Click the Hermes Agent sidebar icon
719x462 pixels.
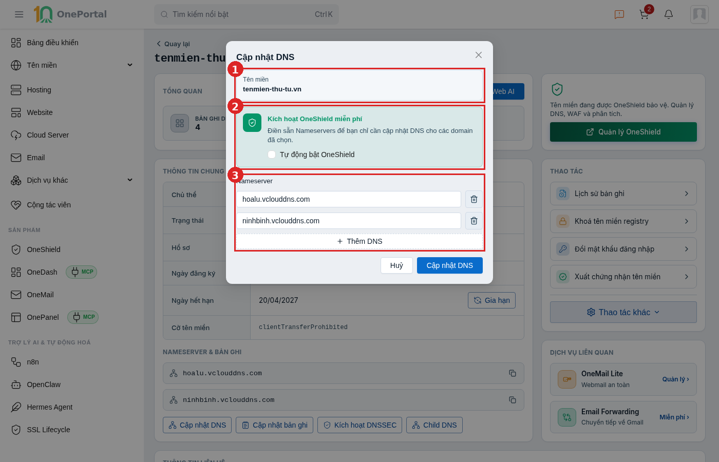click(x=16, y=407)
